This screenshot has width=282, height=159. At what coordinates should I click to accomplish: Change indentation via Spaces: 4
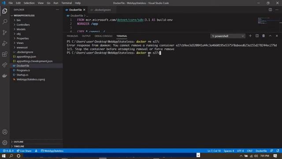point(229,151)
